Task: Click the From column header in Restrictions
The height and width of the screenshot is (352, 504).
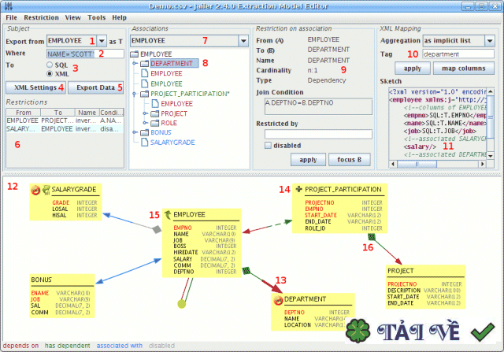Action: point(24,113)
